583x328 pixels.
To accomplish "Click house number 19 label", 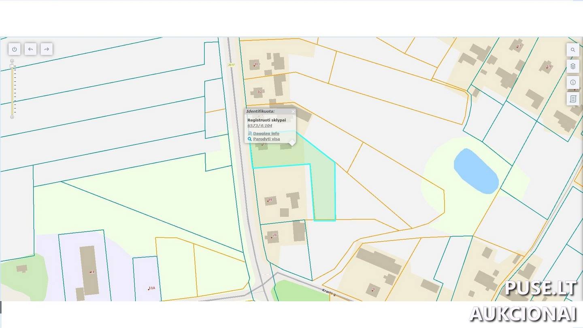I will pyautogui.click(x=549, y=67).
